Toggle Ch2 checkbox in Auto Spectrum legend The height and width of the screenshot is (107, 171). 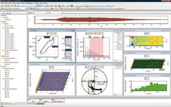91,33
